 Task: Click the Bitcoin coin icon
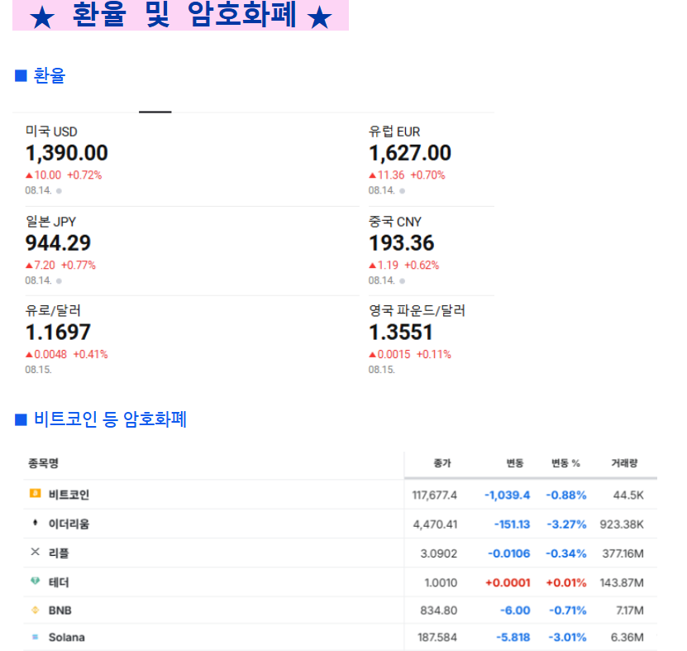click(35, 494)
